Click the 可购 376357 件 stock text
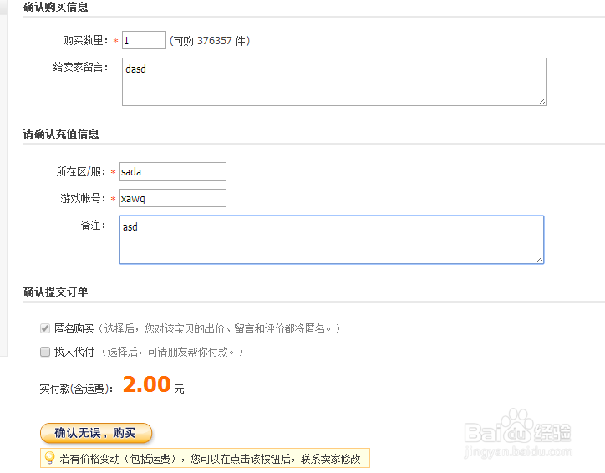 pyautogui.click(x=210, y=40)
